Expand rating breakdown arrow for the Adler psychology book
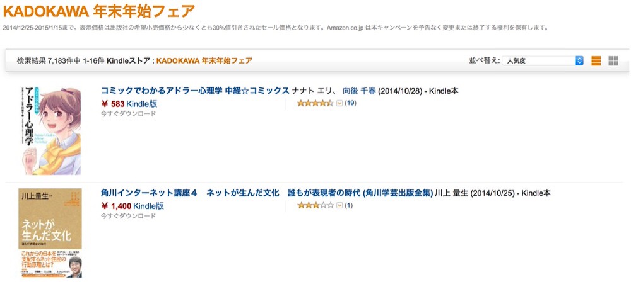Viewport: 631px width, 282px height. pyautogui.click(x=339, y=103)
